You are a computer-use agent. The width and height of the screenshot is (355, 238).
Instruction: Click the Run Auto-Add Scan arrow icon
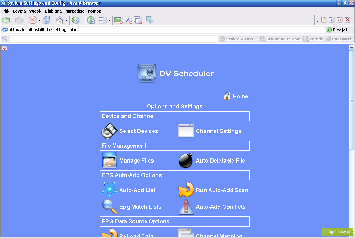(x=186, y=190)
